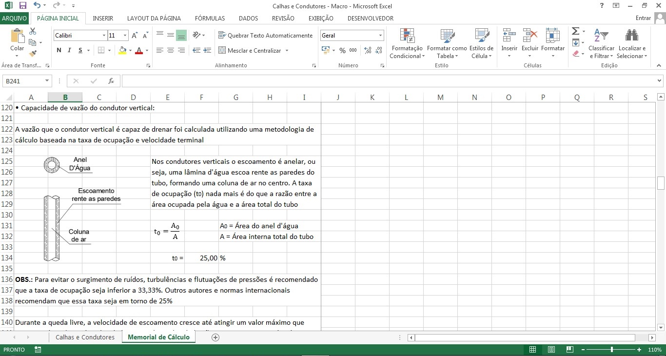The width and height of the screenshot is (666, 356).
Task: Increase indent
Action: coord(207,50)
